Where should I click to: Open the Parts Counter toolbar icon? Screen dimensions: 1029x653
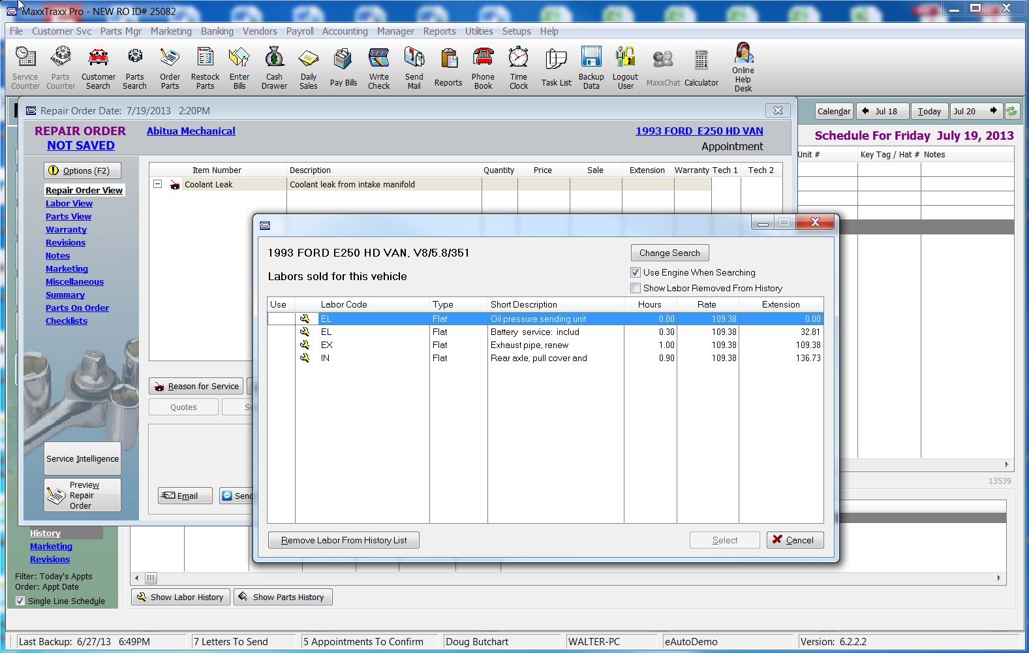(x=61, y=67)
